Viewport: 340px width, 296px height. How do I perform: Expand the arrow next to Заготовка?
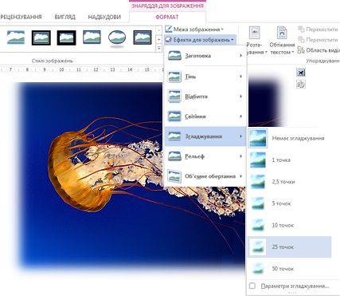(x=240, y=56)
